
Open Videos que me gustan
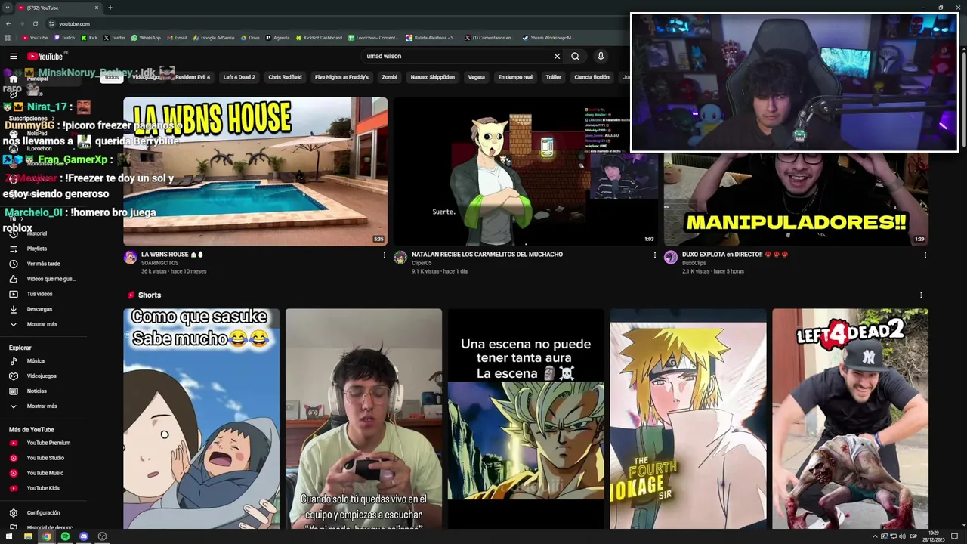(42, 279)
